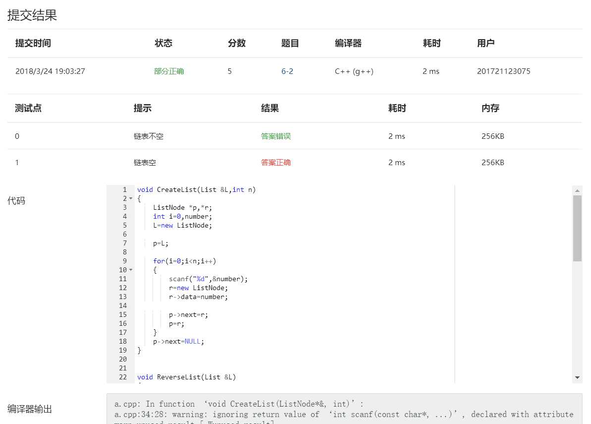Click the 链表不空 hint text
Viewport: 591px width, 424px height.
click(x=149, y=136)
